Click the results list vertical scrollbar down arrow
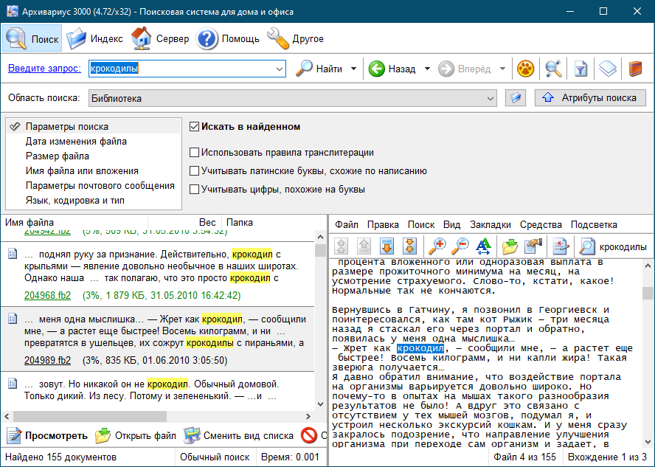Viewport: 655px width, 467px height. point(320,404)
